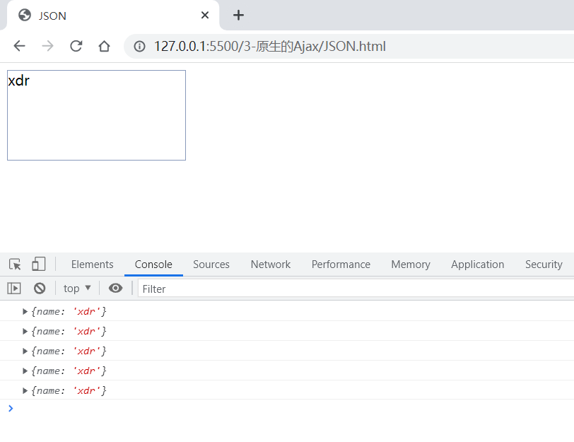The height and width of the screenshot is (442, 574).
Task: Close the JSON tab
Action: (205, 16)
